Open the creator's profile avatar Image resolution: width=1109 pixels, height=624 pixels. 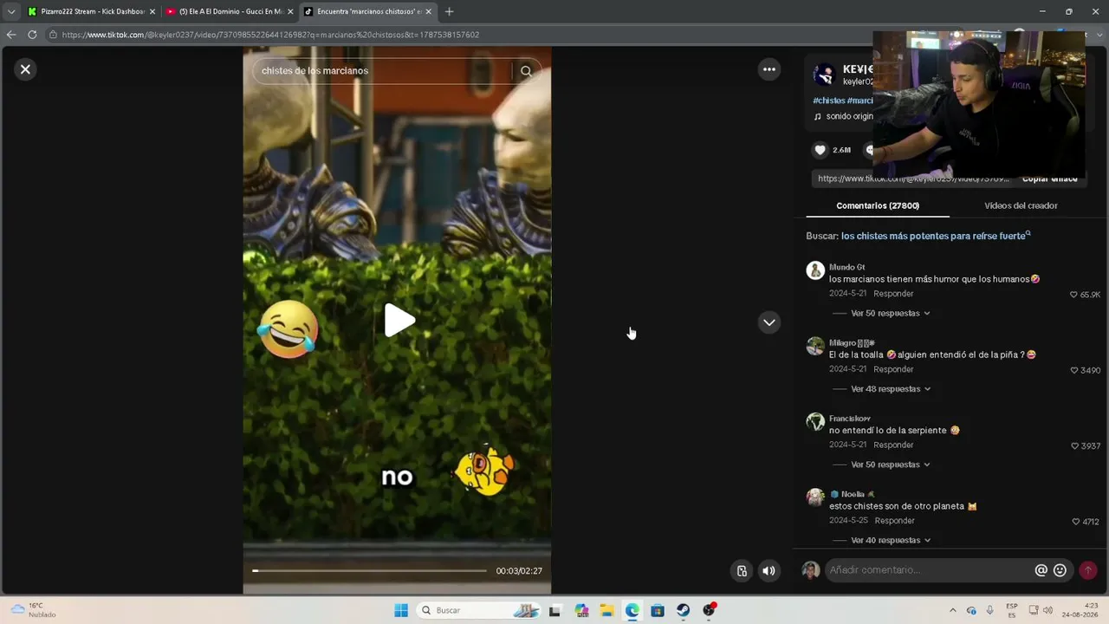(x=824, y=75)
